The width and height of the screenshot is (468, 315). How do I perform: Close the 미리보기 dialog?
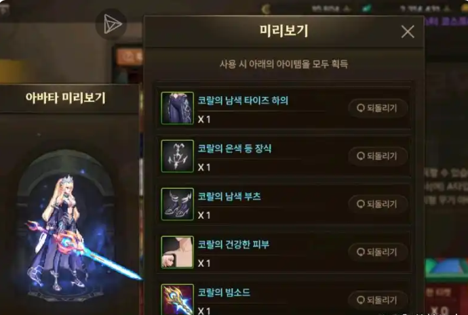click(408, 32)
